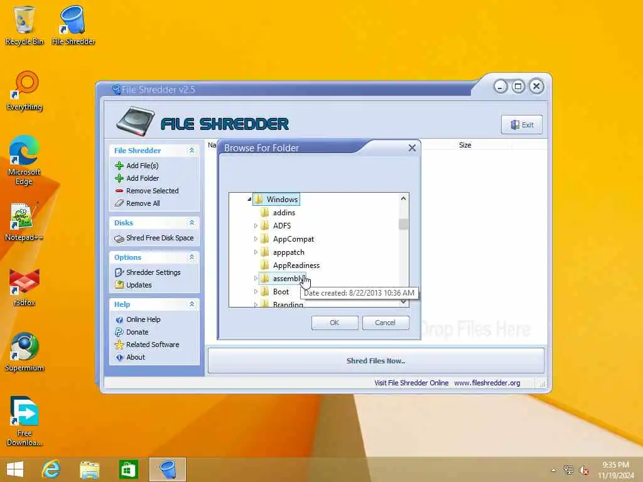This screenshot has width=643, height=482.
Task: Click the Size column header
Action: pos(465,145)
